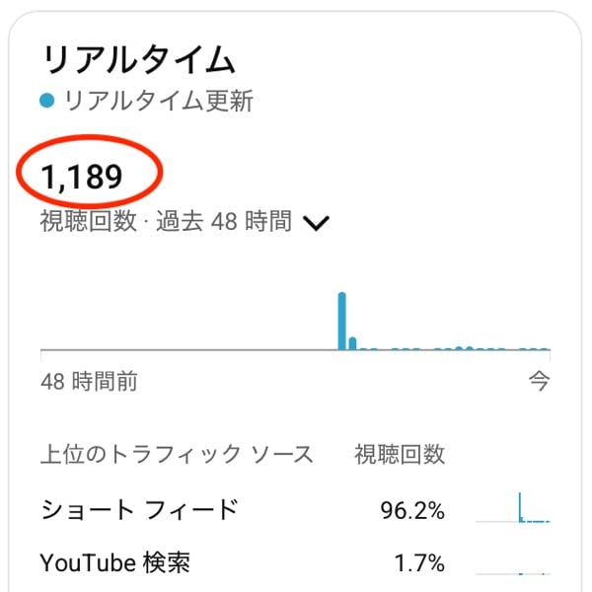Image resolution: width=592 pixels, height=592 pixels.
Task: Click the 上位のトラフィック ソース header
Action: [177, 454]
